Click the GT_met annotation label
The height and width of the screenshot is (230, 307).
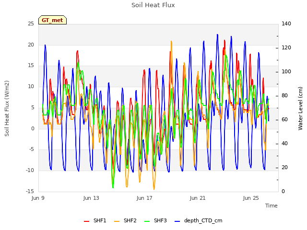pyautogui.click(x=52, y=20)
